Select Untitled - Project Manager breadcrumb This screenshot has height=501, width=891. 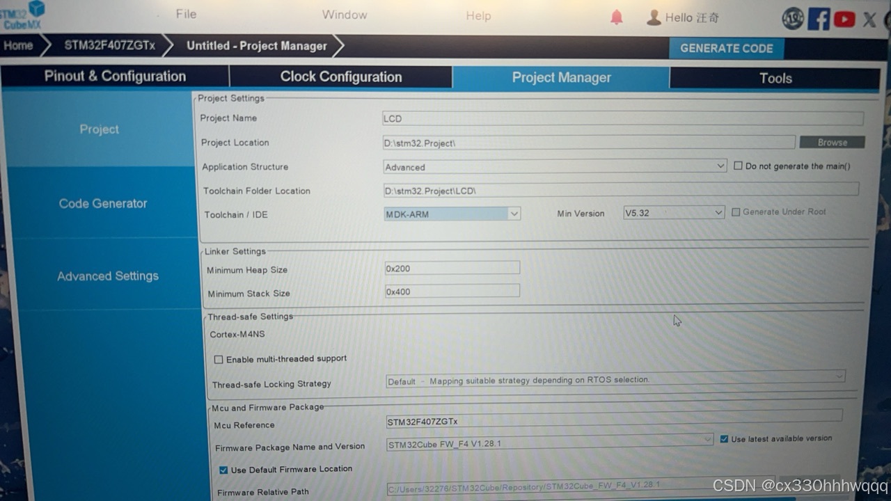click(x=256, y=46)
